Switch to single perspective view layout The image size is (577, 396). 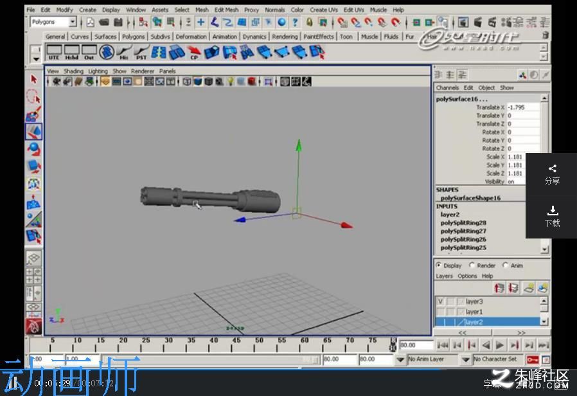coord(34,258)
